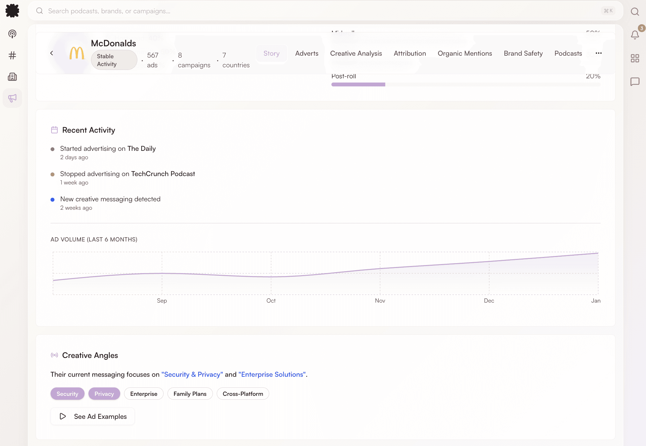Image resolution: width=646 pixels, height=446 pixels.
Task: Click the app logo at top left
Action: click(x=12, y=11)
